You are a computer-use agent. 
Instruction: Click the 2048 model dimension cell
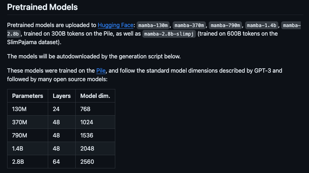click(x=95, y=148)
